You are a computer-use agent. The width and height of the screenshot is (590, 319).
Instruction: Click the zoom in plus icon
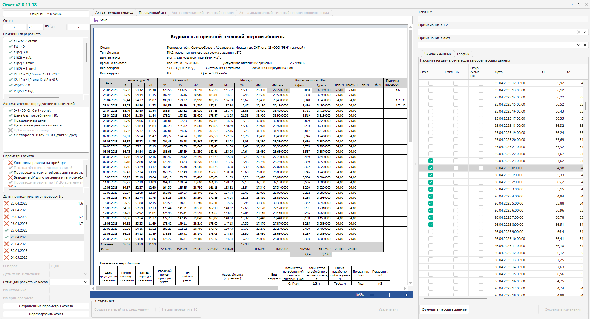406,295
